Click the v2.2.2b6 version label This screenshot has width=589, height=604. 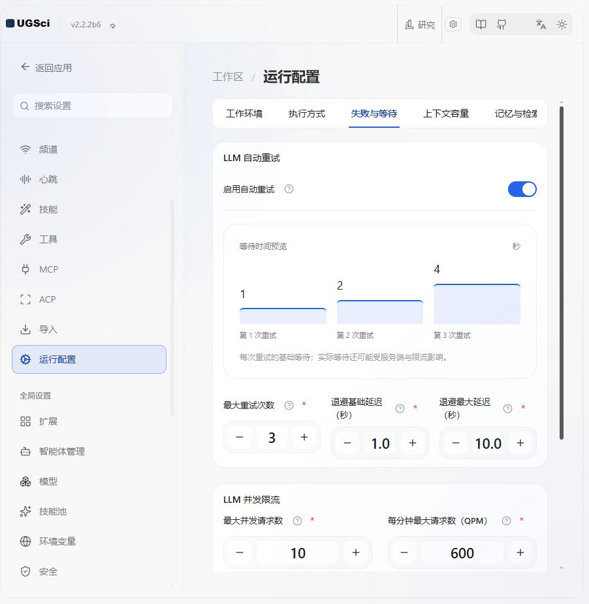[86, 25]
